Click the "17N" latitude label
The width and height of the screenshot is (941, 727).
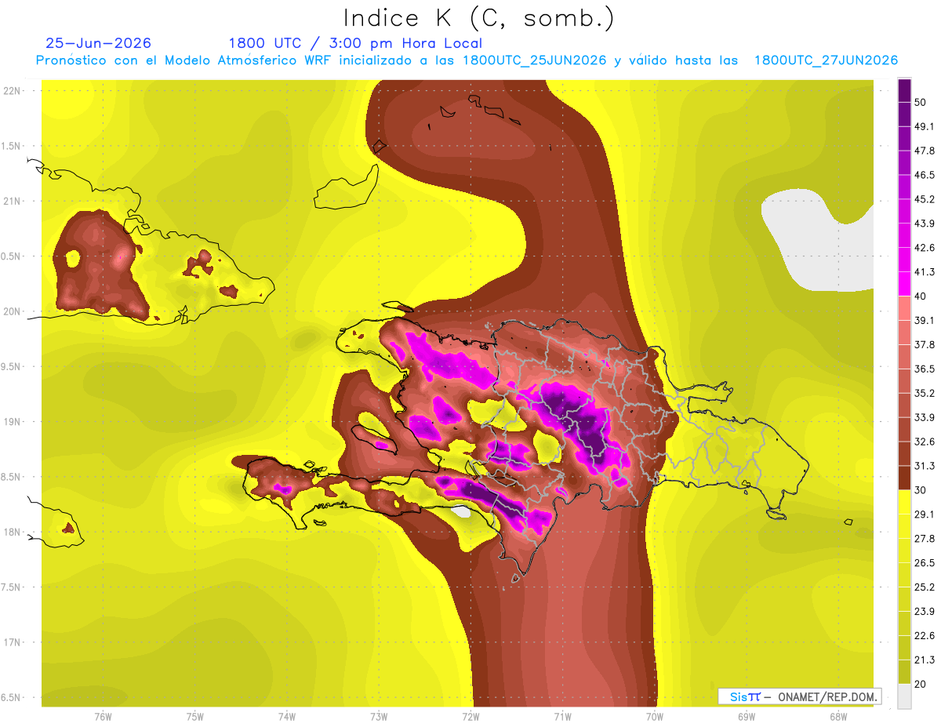[13, 643]
